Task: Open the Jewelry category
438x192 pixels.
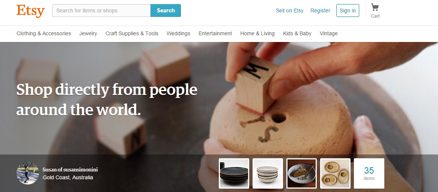Action: tap(88, 33)
